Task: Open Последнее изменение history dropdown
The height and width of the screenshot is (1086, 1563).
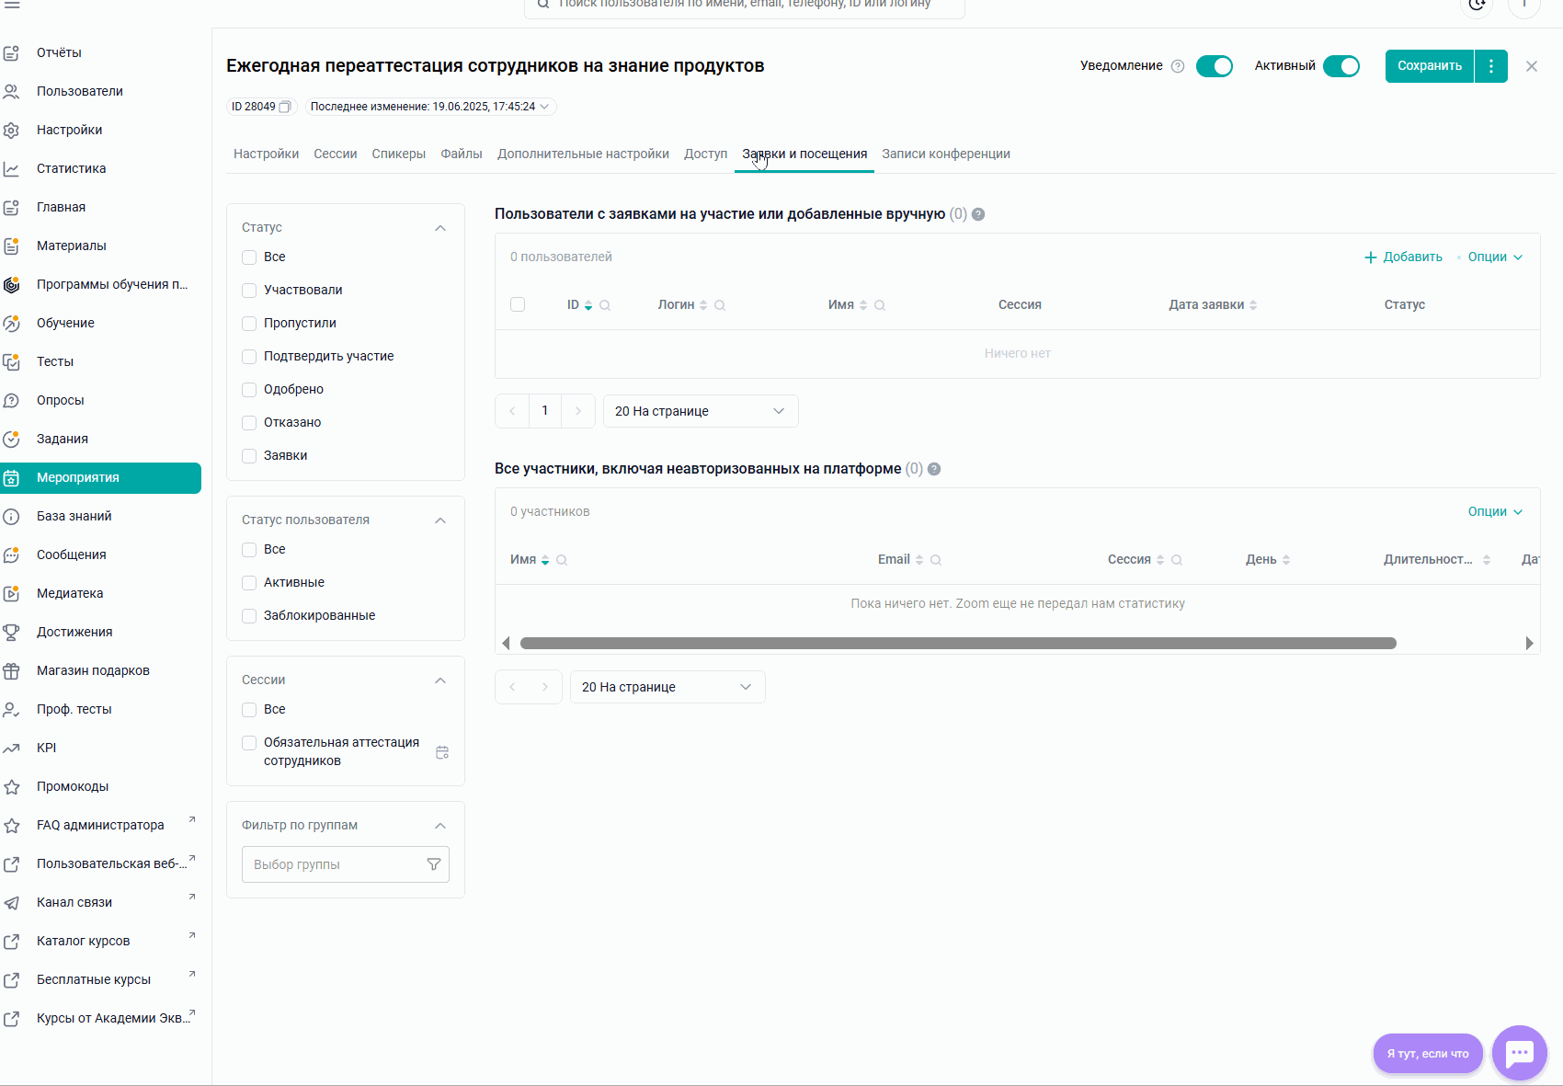Action: click(x=430, y=107)
